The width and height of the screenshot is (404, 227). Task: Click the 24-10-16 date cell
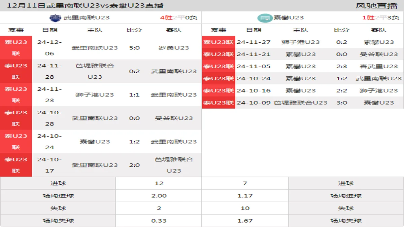(254, 90)
